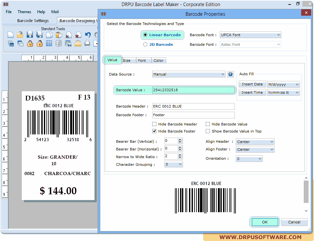Click the preview vertical scrollbar thumb
314x241 pixels.
pos(306,192)
